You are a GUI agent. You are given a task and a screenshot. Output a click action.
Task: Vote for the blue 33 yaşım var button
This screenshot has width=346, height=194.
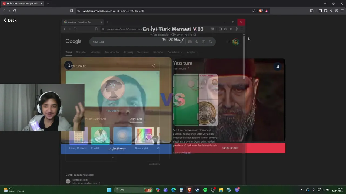coord(116,149)
